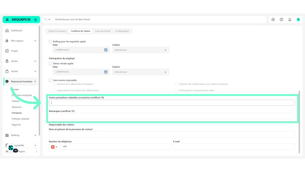Open the help question mark icon
This screenshot has width=305, height=172.
click(298, 20)
